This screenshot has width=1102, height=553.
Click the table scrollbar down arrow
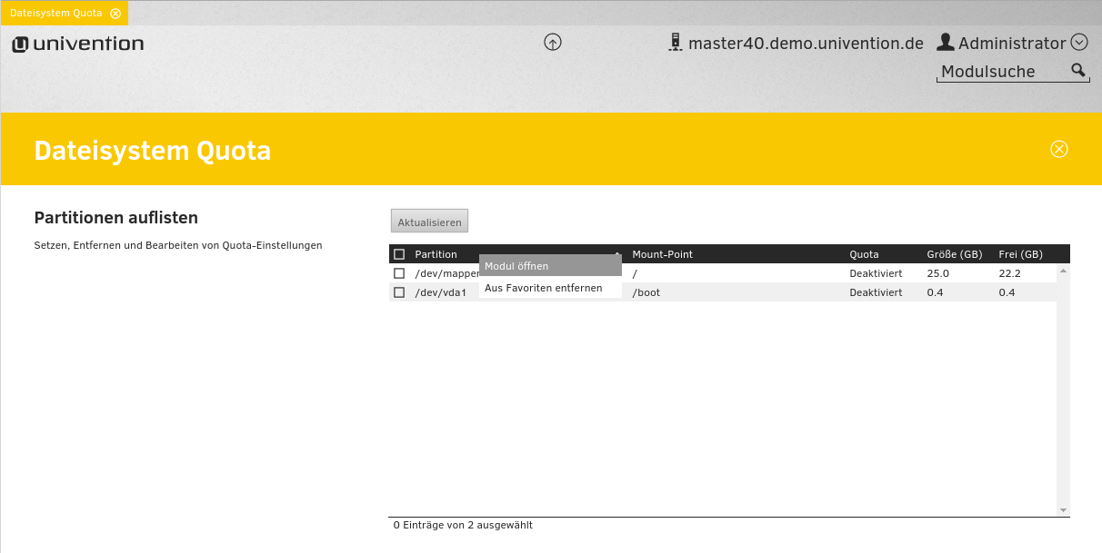point(1063,510)
